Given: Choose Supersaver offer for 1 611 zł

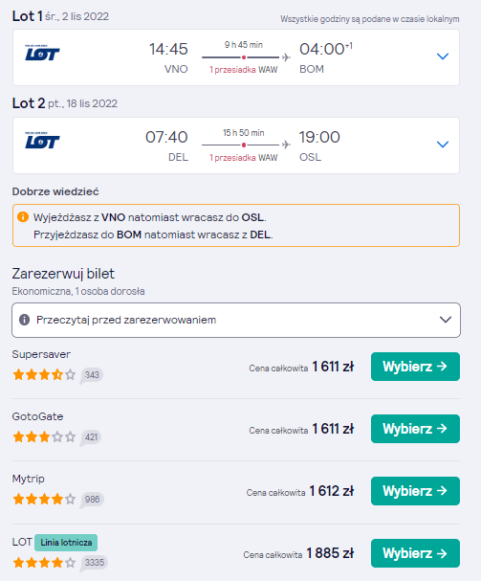Looking at the screenshot, I should pyautogui.click(x=415, y=367).
